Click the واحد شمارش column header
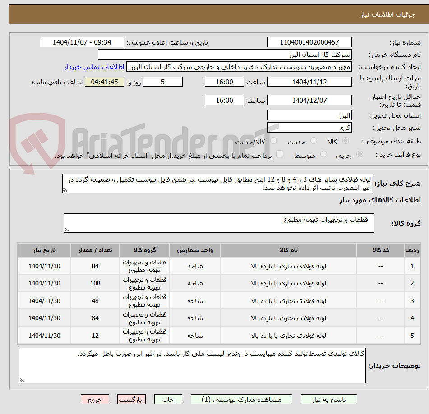429x414 pixels. pyautogui.click(x=195, y=250)
